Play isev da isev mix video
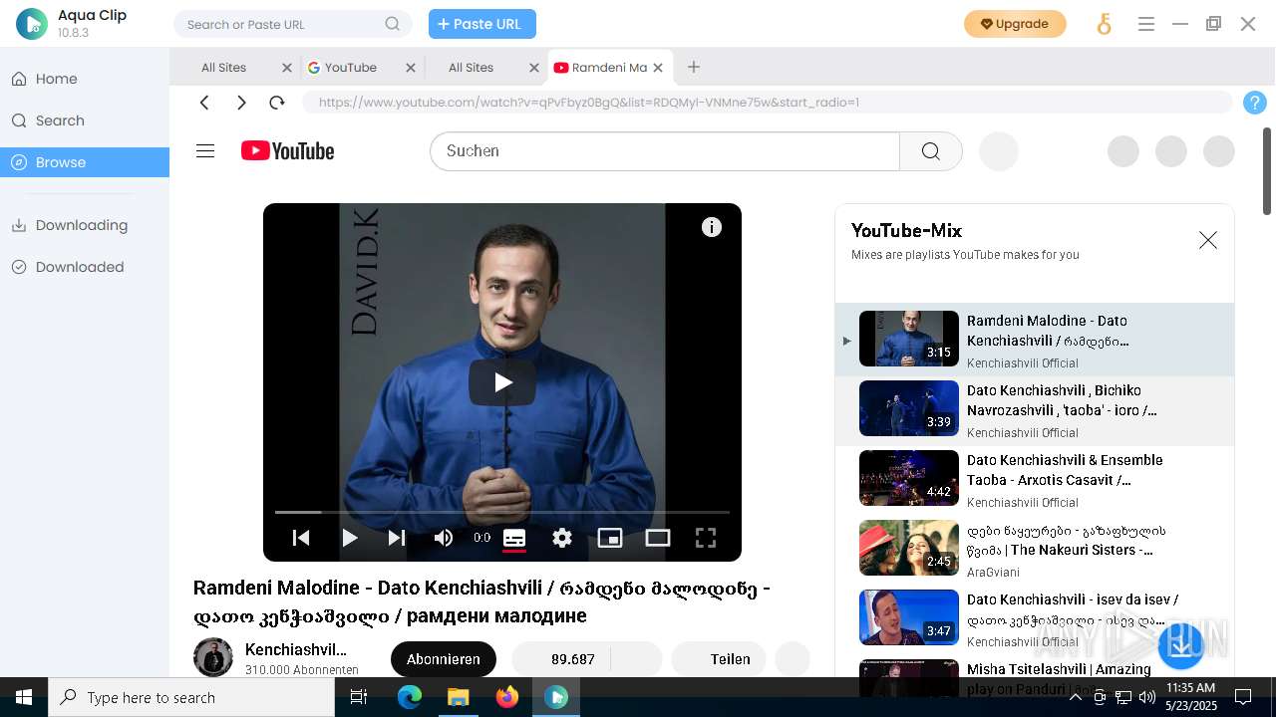 tap(1035, 618)
